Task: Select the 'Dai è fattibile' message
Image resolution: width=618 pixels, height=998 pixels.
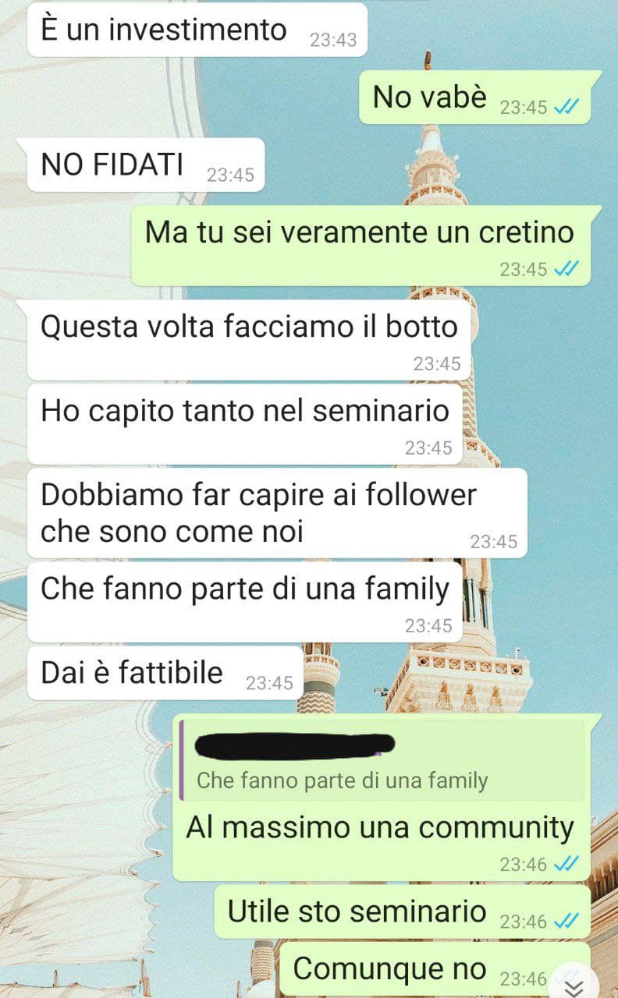Action: pyautogui.click(x=165, y=673)
